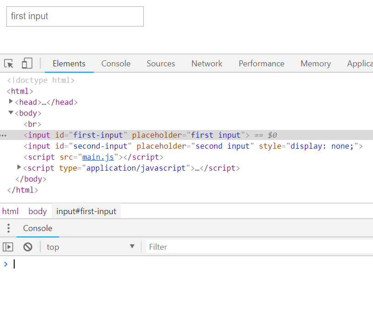Select the body breadcrumb item
This screenshot has width=373, height=328.
point(38,211)
